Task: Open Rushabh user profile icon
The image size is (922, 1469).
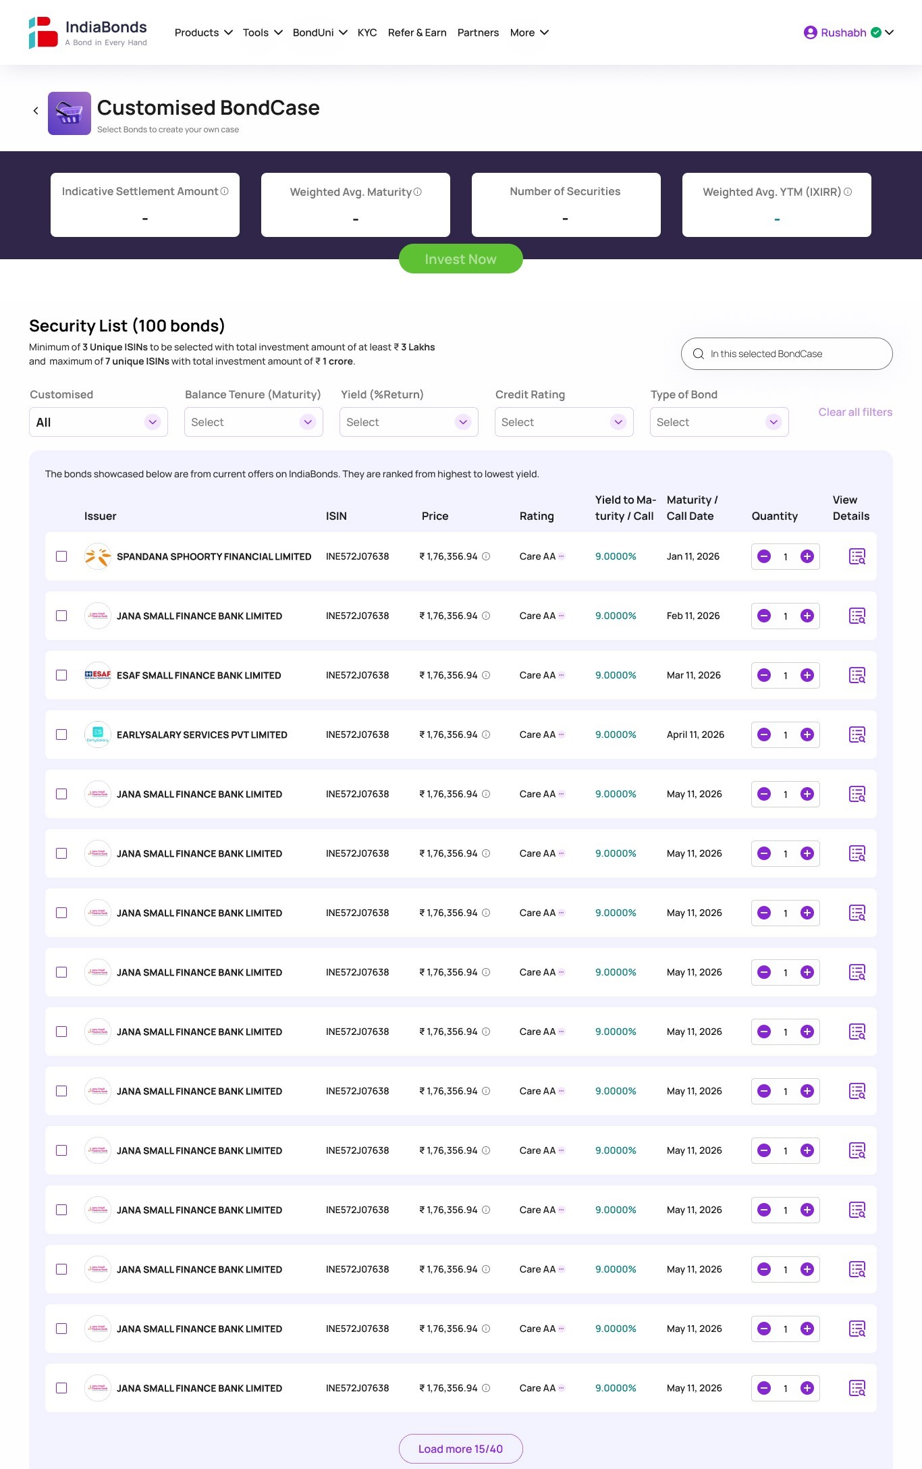Action: [x=810, y=32]
